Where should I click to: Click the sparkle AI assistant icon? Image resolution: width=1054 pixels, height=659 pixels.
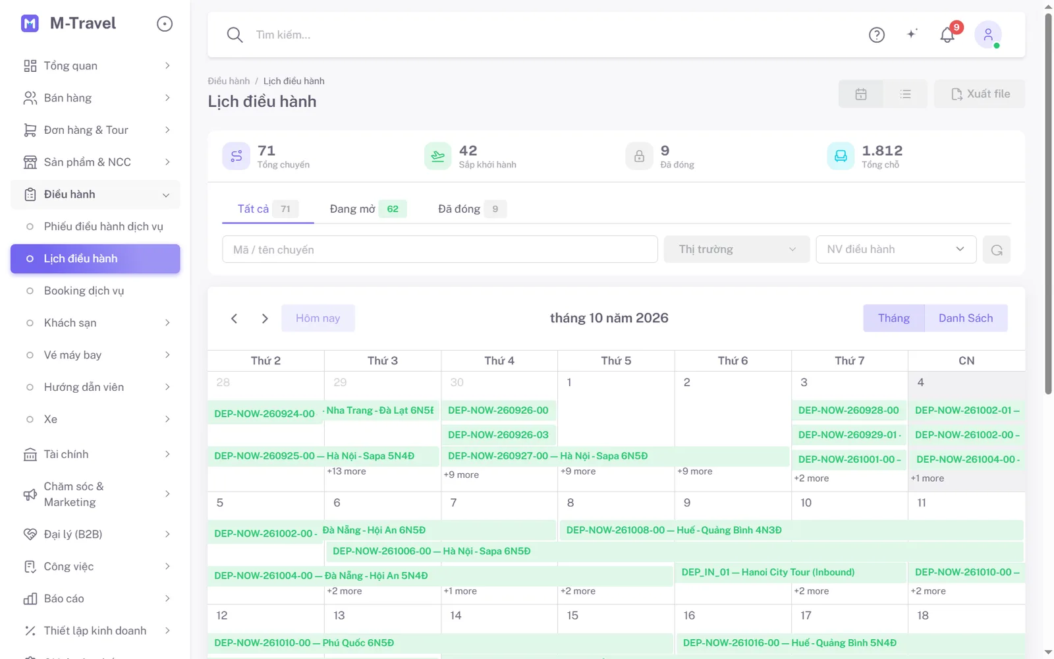tap(912, 34)
